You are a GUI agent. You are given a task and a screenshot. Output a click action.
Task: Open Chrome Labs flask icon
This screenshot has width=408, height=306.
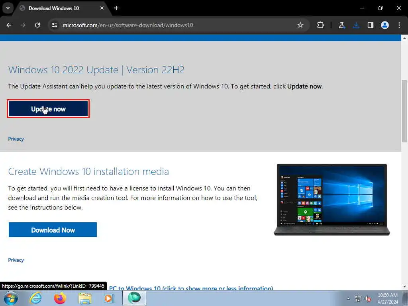coord(341,25)
